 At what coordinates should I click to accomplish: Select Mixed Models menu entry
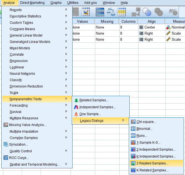[x=37, y=48]
